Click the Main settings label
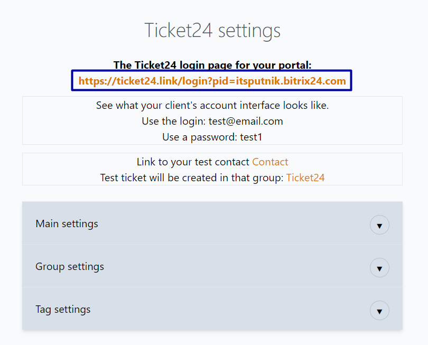 (67, 224)
